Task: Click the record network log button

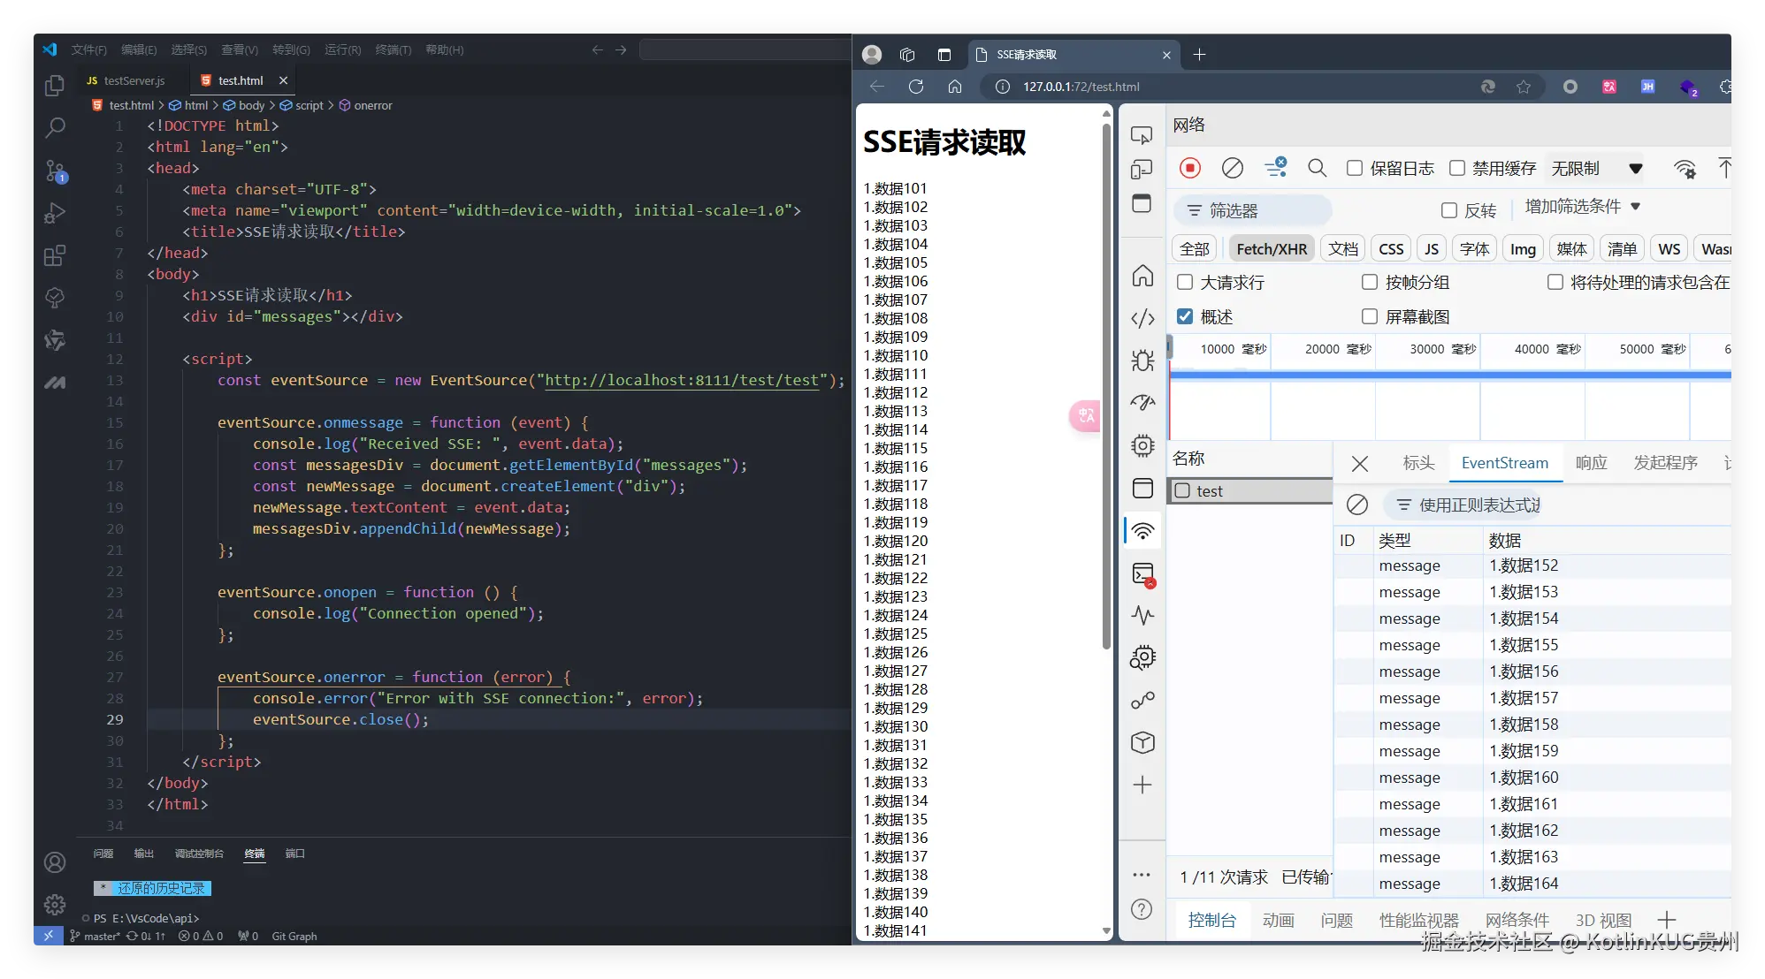Action: point(1189,168)
